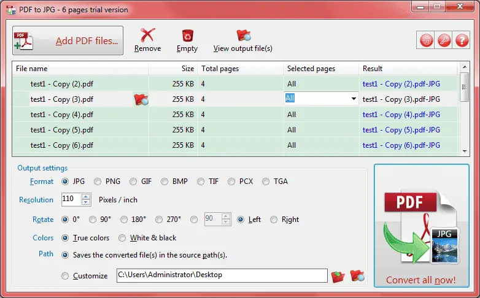Open View output file(s) folder icon
The height and width of the screenshot is (298, 480).
(x=243, y=35)
